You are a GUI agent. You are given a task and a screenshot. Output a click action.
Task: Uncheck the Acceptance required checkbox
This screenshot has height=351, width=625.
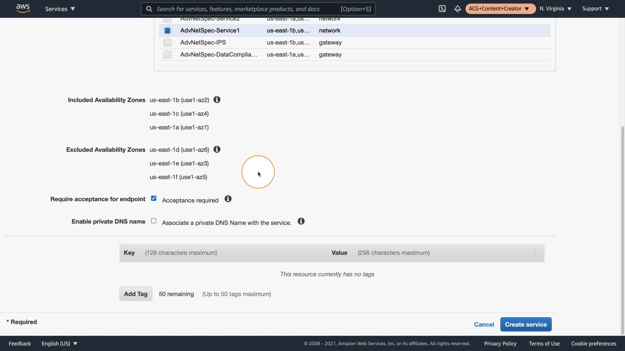(154, 199)
